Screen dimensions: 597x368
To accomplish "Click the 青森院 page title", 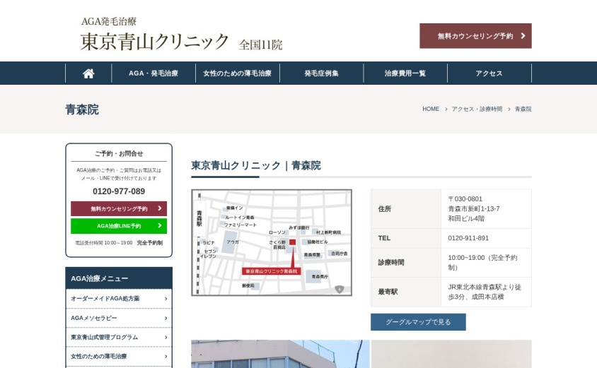I will point(82,109).
